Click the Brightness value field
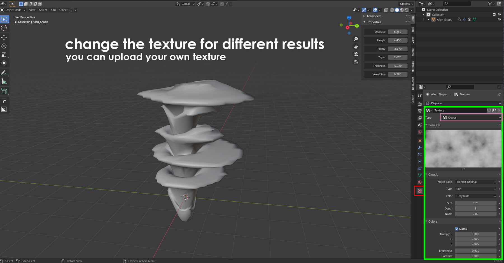This screenshot has width=504, height=263. click(475, 251)
